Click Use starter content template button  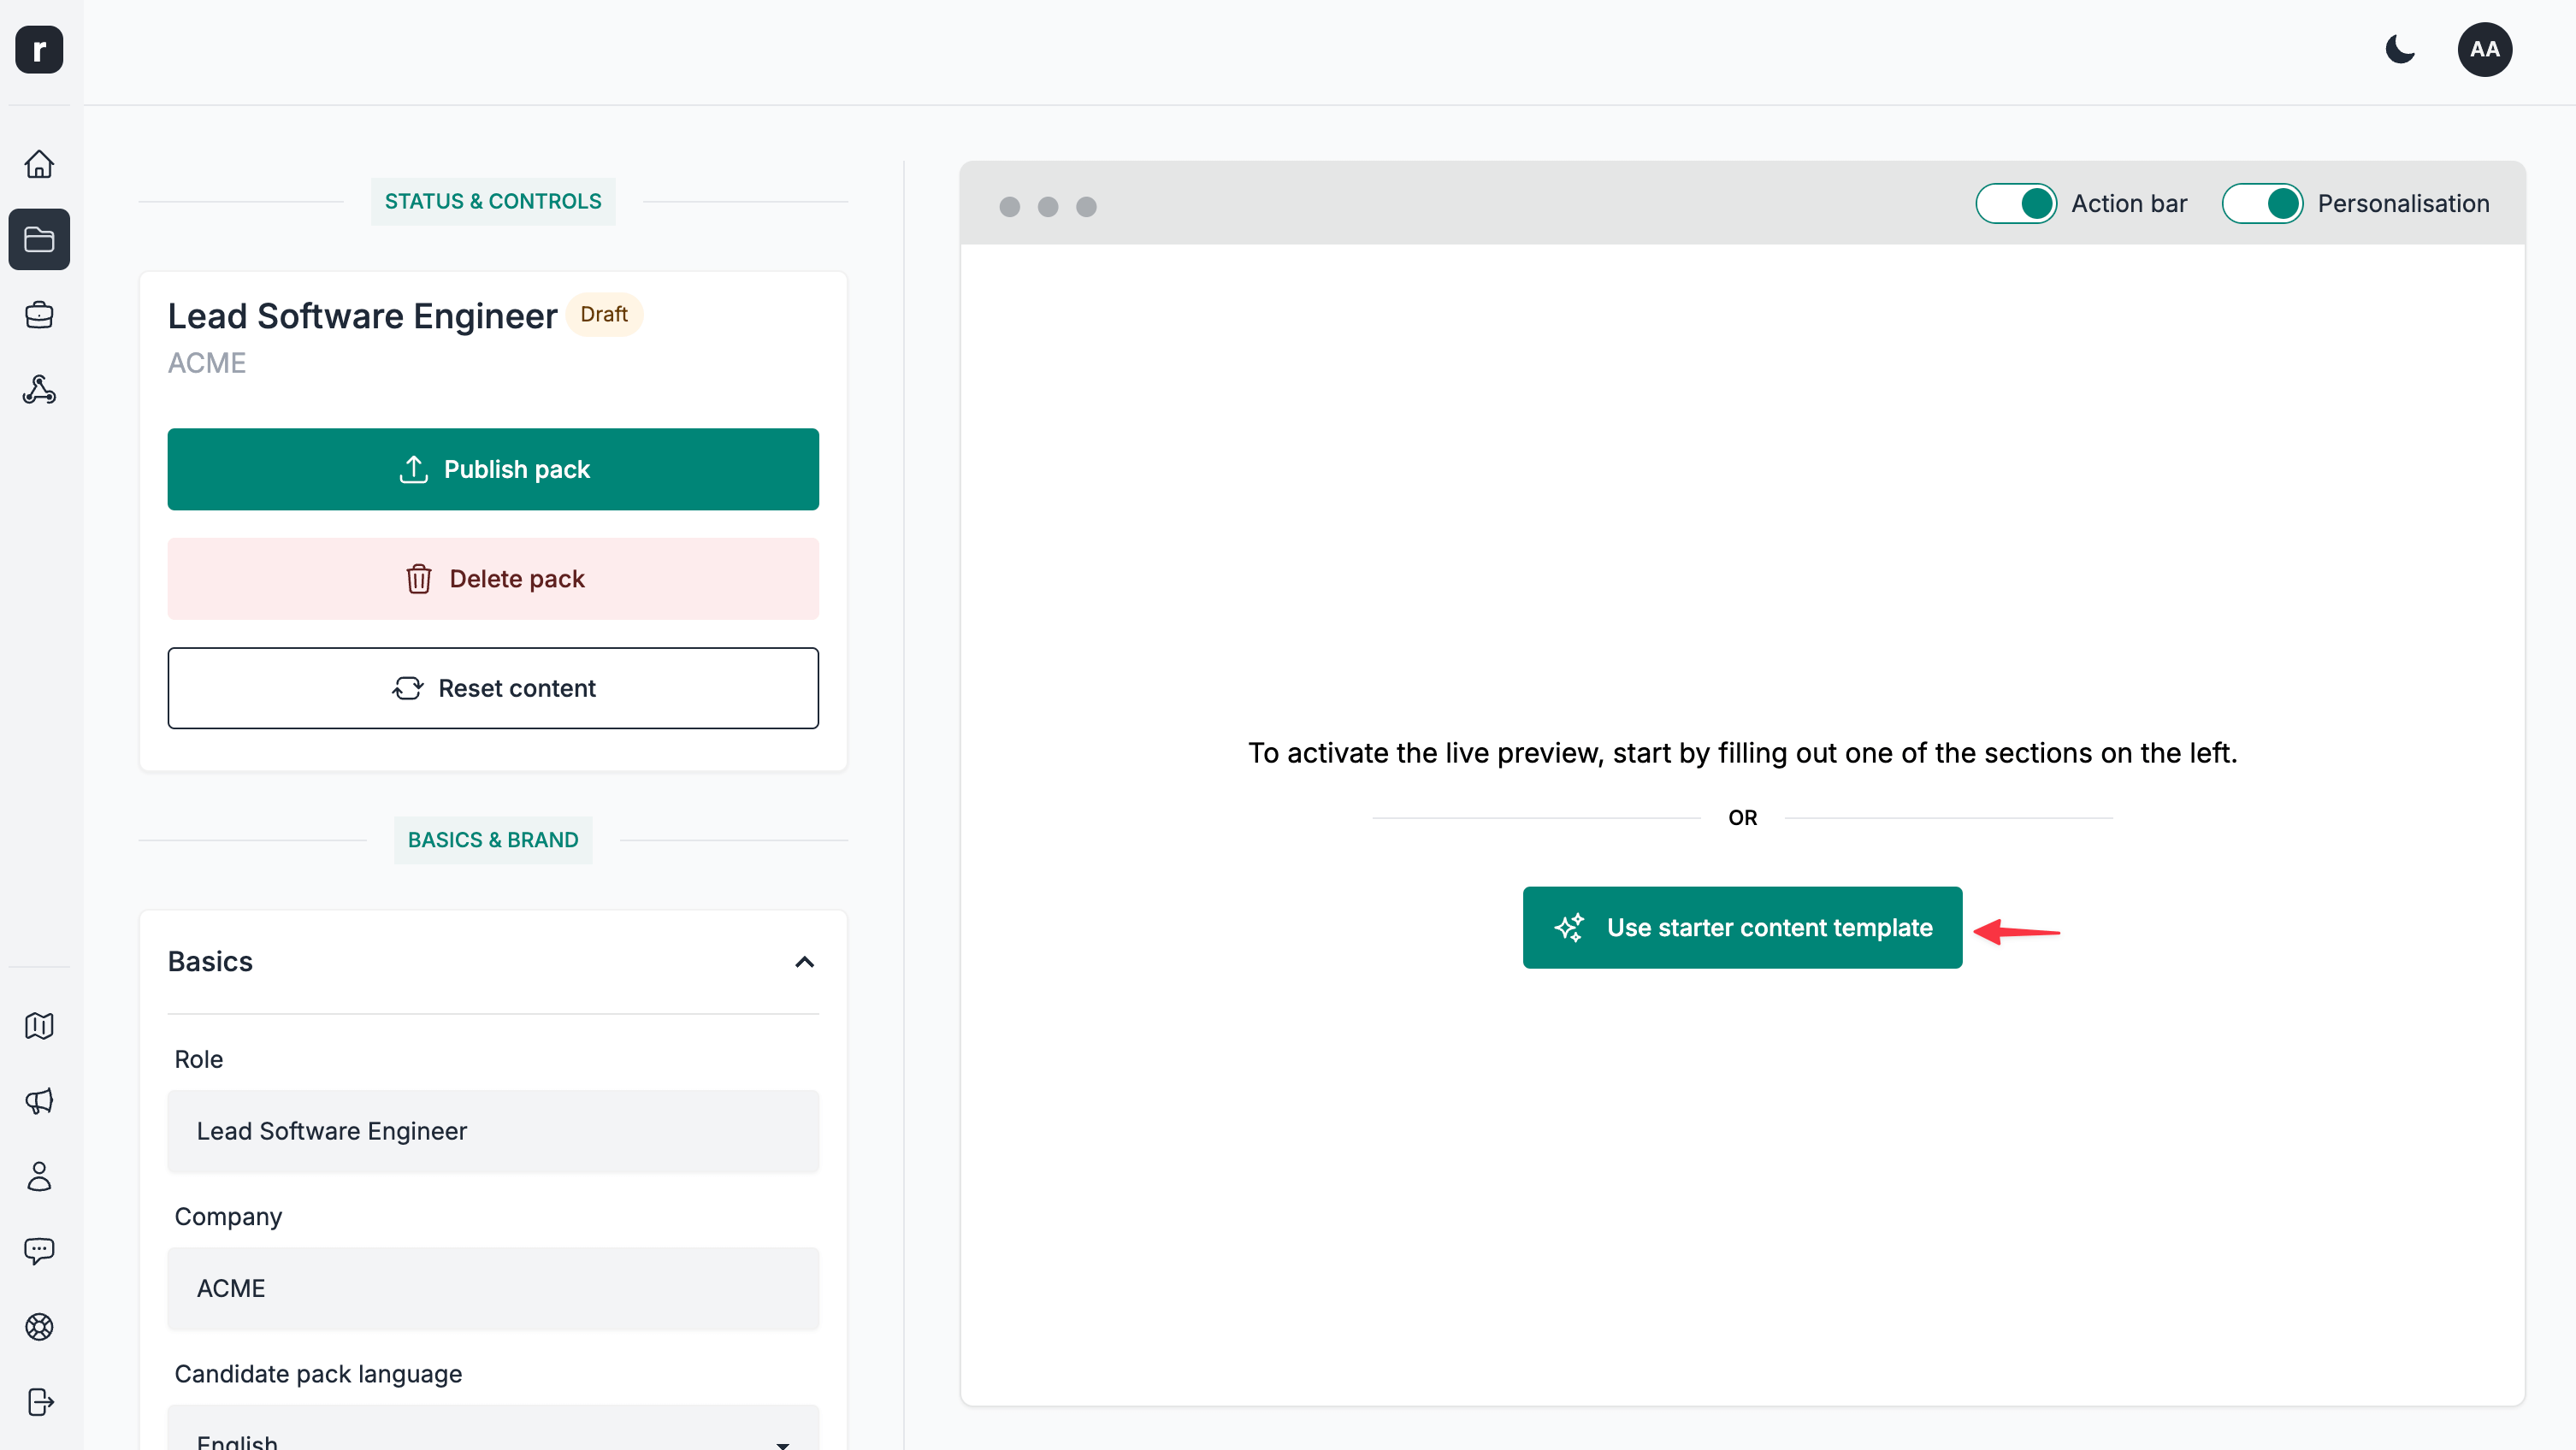[x=1742, y=927]
